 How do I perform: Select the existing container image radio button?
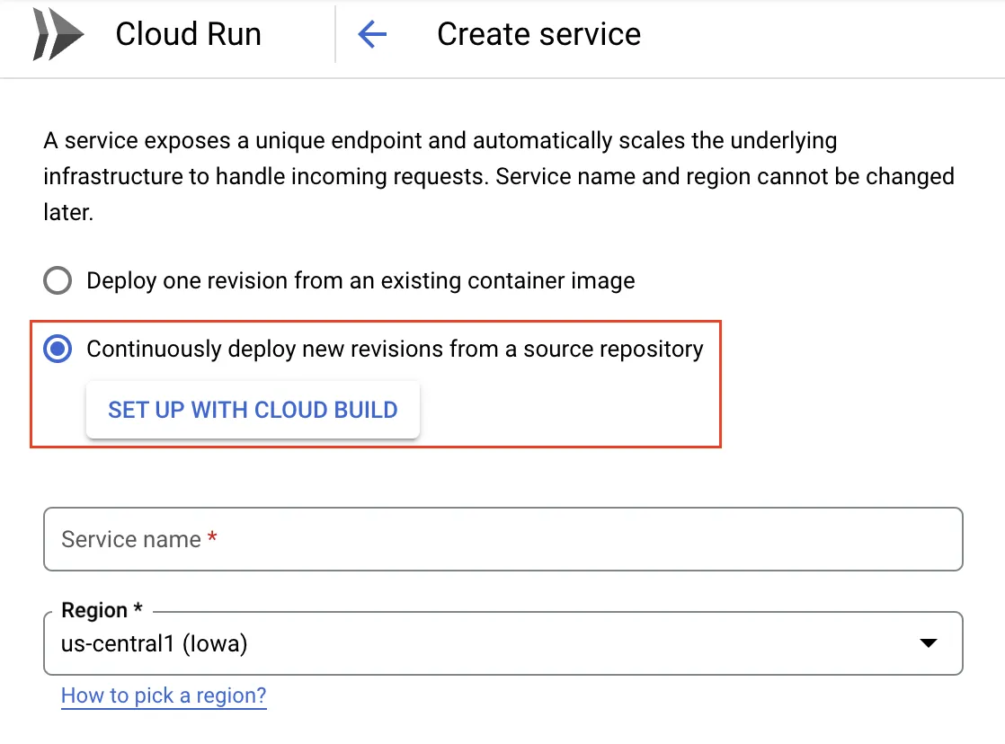(x=58, y=281)
